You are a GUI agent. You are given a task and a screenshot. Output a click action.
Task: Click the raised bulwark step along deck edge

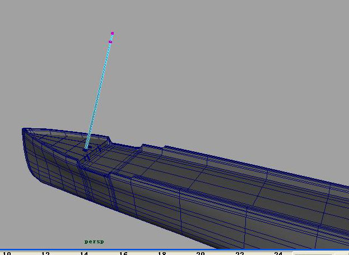point(152,148)
